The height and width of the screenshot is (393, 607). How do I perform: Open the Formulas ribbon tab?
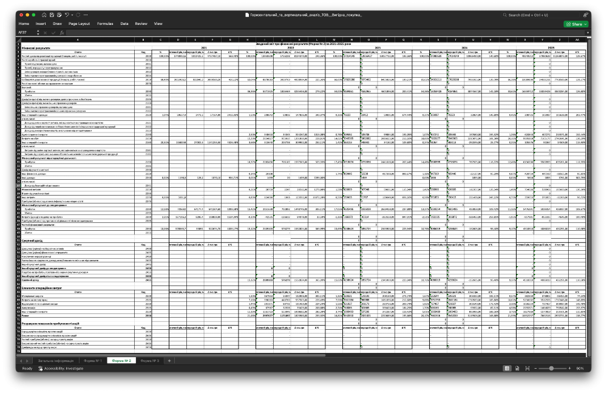coord(105,24)
